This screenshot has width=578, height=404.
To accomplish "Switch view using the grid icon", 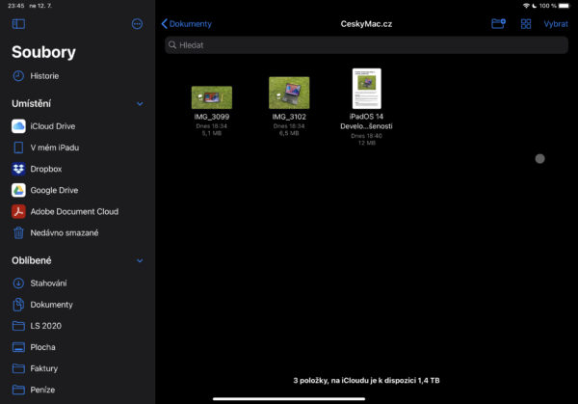I will [526, 23].
